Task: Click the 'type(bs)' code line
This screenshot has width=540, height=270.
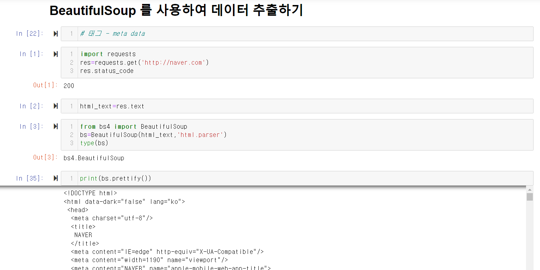Action: pos(94,143)
